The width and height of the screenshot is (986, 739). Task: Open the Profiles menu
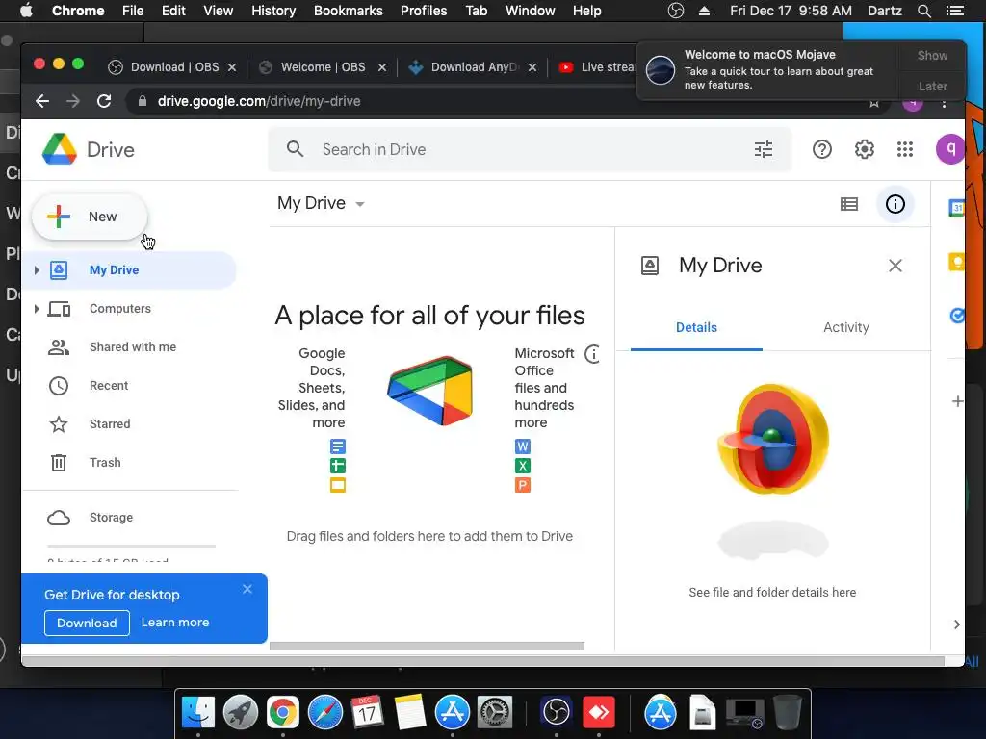[x=424, y=11]
